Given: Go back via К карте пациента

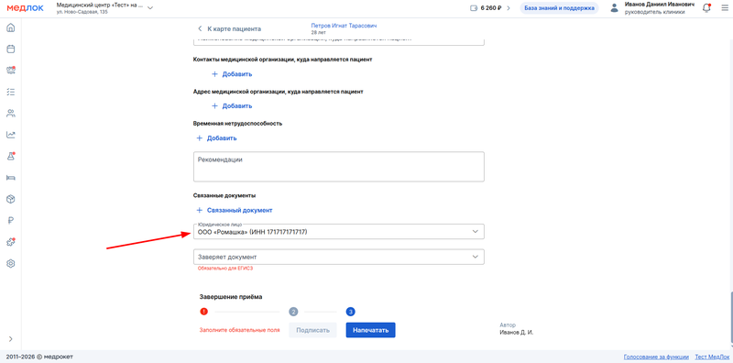Looking at the screenshot, I should click(230, 29).
